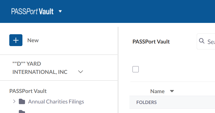Tick the select-all checkbox above the list
Image resolution: width=215 pixels, height=113 pixels.
(136, 69)
